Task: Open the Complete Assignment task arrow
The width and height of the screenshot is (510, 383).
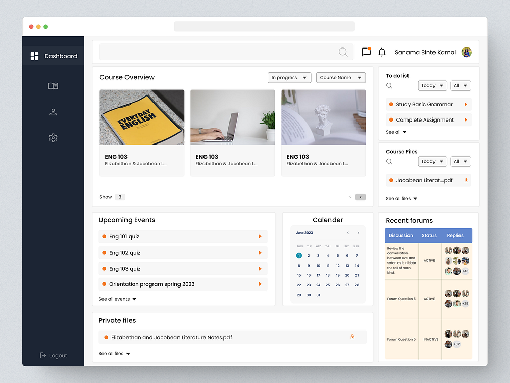Action: pos(466,120)
